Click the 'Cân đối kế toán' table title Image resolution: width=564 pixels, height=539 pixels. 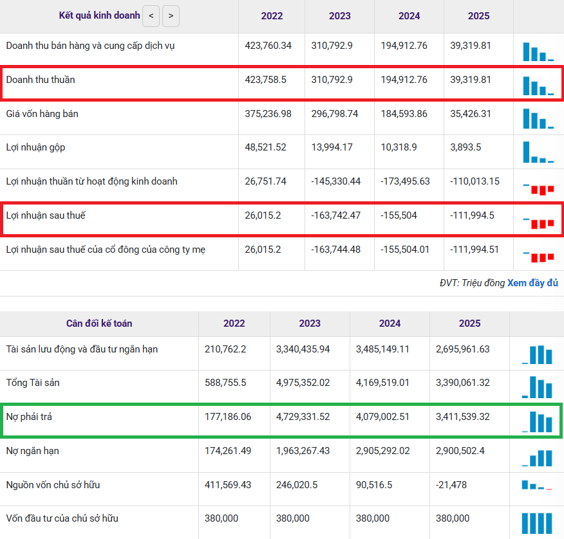[x=99, y=324]
